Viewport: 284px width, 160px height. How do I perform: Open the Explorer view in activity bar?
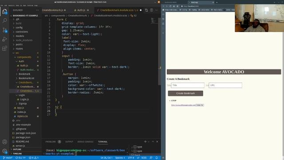[x=4, y=12]
